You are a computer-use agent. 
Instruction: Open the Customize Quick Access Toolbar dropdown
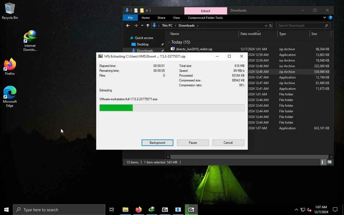click(x=147, y=11)
